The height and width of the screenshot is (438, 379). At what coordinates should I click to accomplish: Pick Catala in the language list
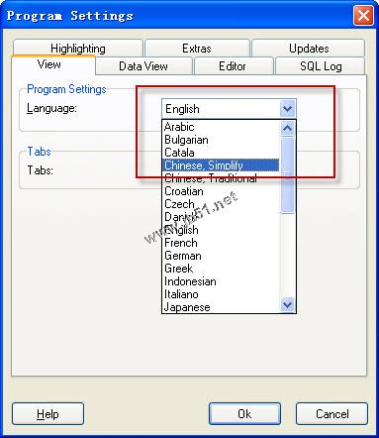pyautogui.click(x=221, y=153)
